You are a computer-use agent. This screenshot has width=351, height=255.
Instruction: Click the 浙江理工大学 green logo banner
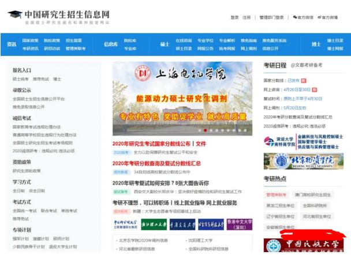[154, 224]
